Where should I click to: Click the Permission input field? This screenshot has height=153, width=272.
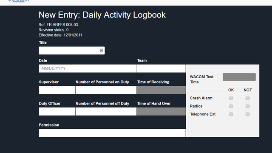112,133
